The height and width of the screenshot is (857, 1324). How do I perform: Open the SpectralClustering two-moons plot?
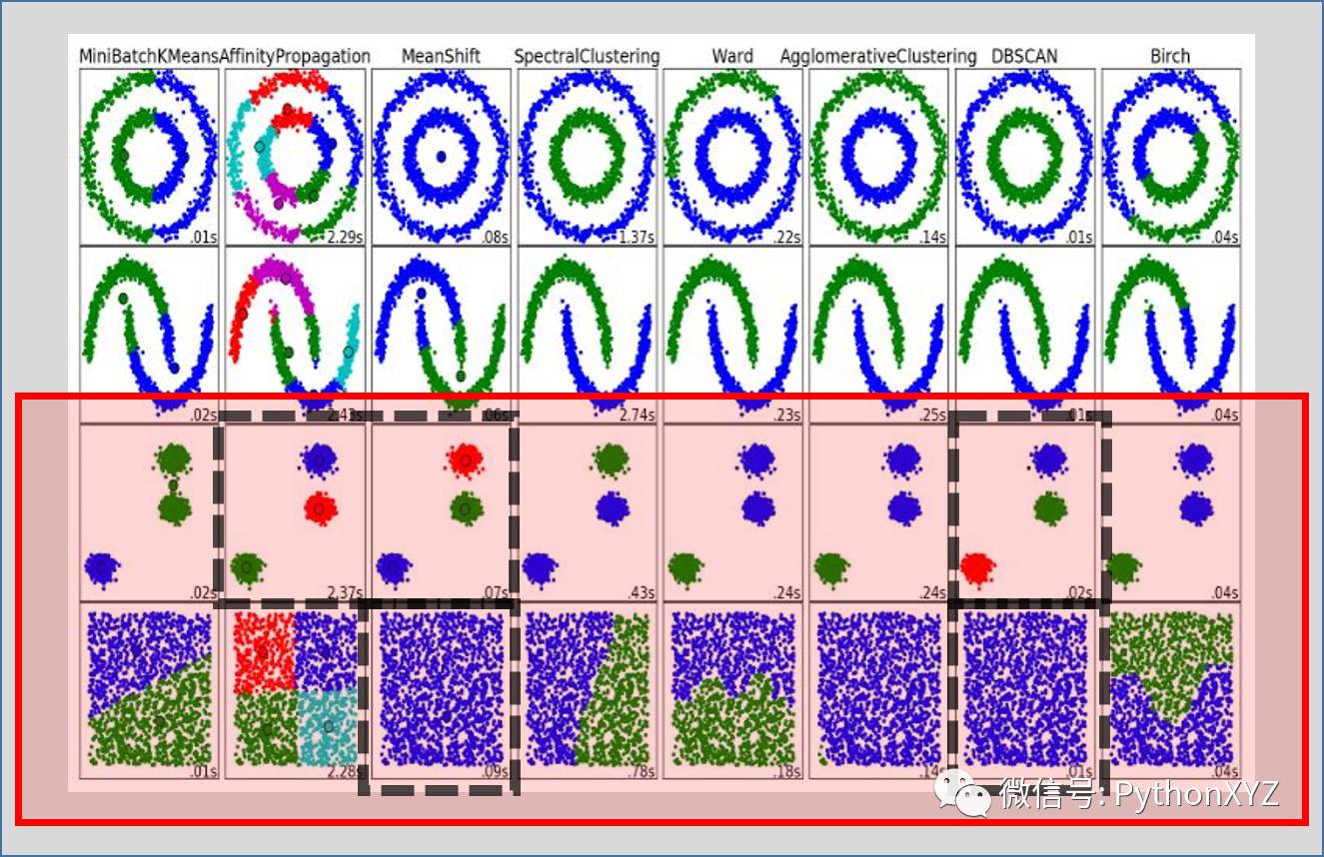[588, 335]
